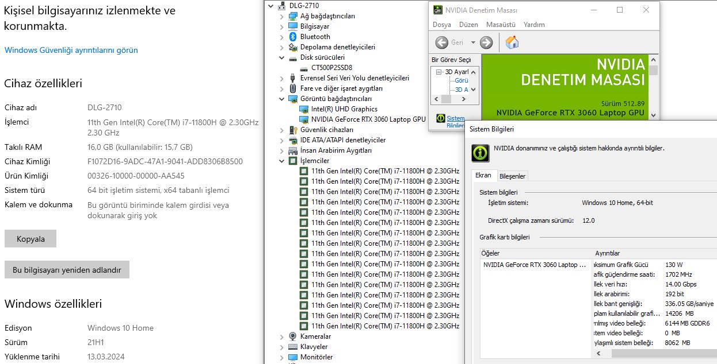The height and width of the screenshot is (364, 717).
Task: Click the 16,0 GB (kullanılabilir: 15,7 GB) RAM value
Action: pyautogui.click(x=140, y=147)
